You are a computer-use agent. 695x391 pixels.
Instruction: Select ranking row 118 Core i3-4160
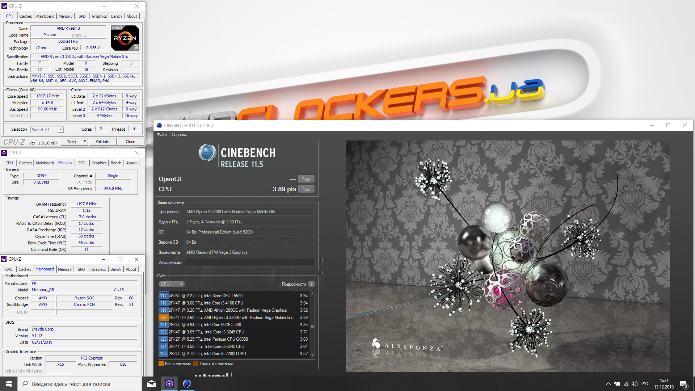pos(233,303)
